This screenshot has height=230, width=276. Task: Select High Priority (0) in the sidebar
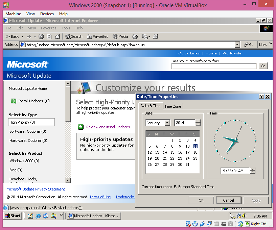(x=31, y=122)
